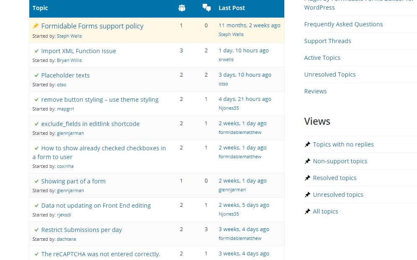Open the Data not updating on Front End editing topic

96,206
